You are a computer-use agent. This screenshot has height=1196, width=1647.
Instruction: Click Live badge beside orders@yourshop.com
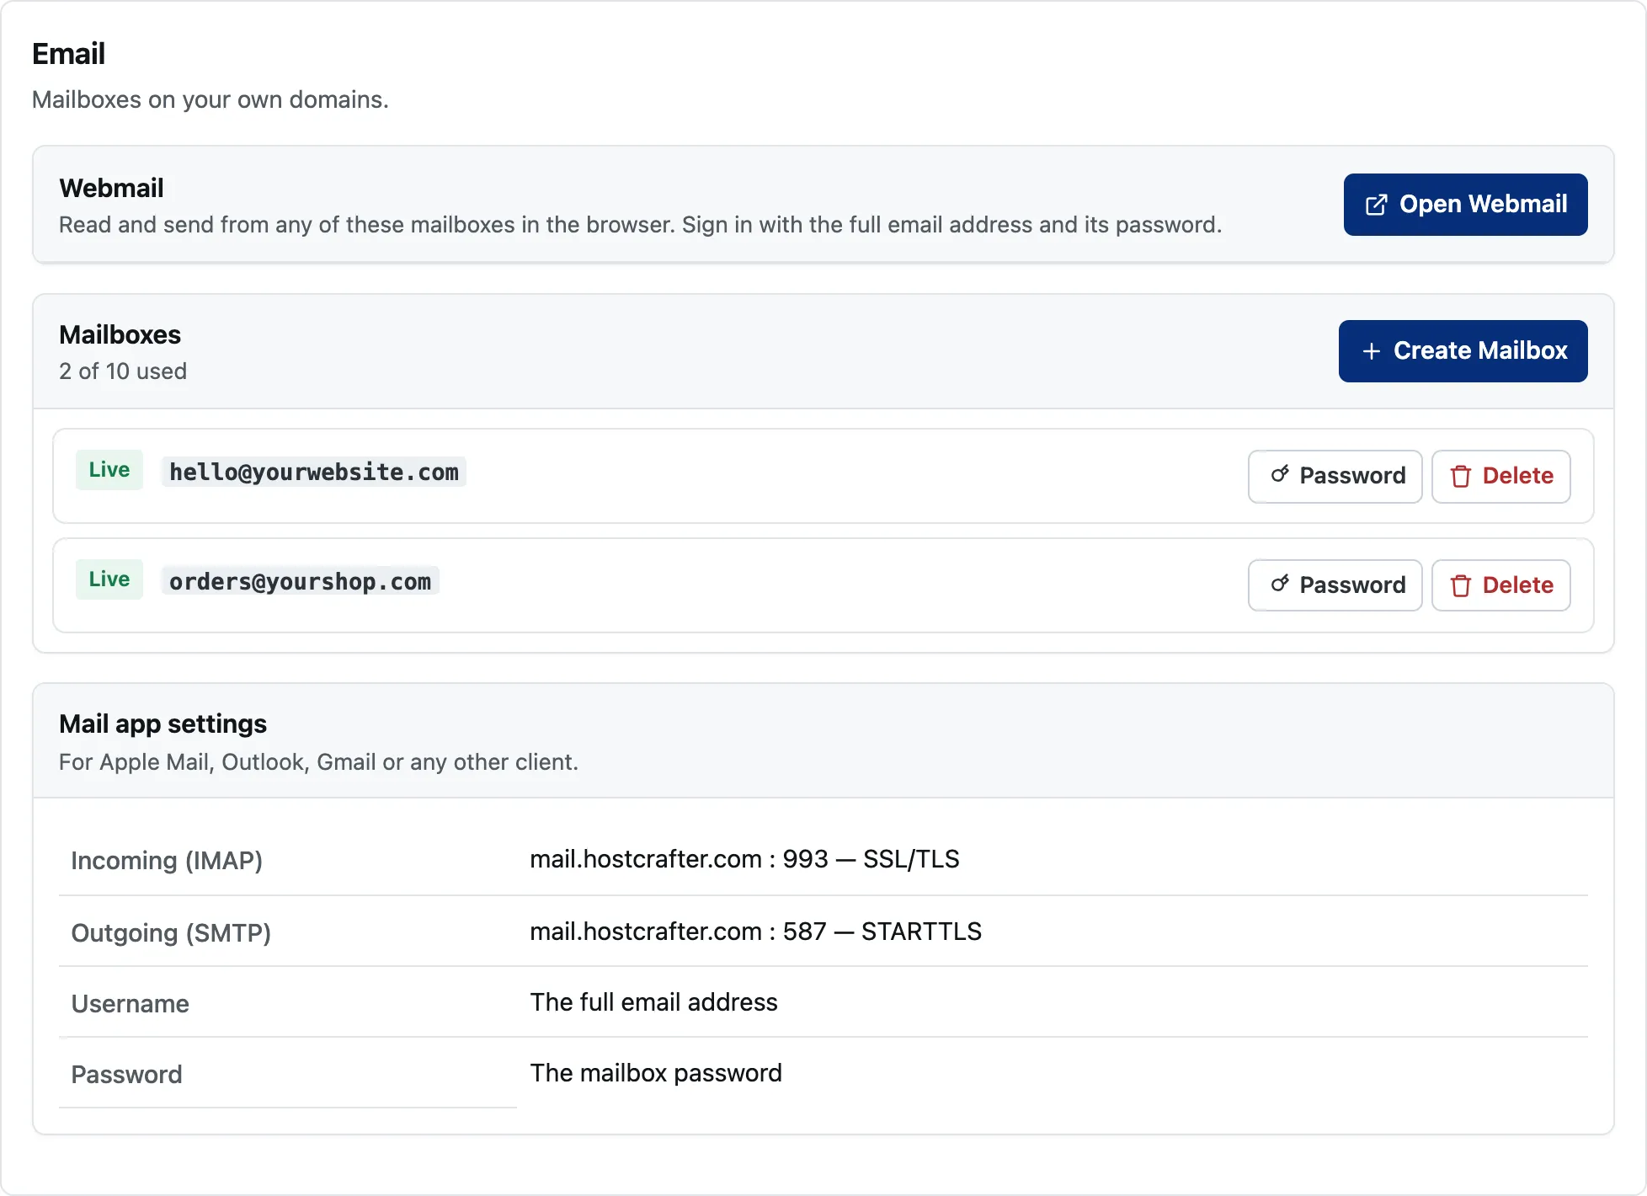click(x=109, y=579)
